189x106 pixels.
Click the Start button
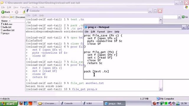pyautogui.click(x=9, y=103)
